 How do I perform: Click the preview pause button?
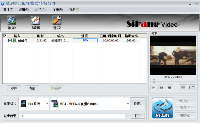(162, 88)
